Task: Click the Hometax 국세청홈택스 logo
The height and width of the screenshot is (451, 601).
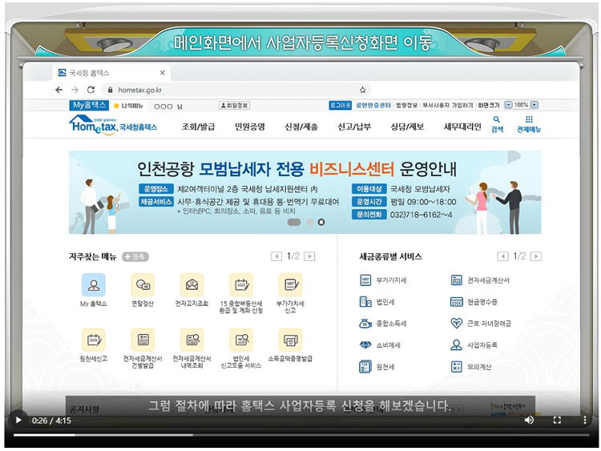Action: click(x=113, y=125)
